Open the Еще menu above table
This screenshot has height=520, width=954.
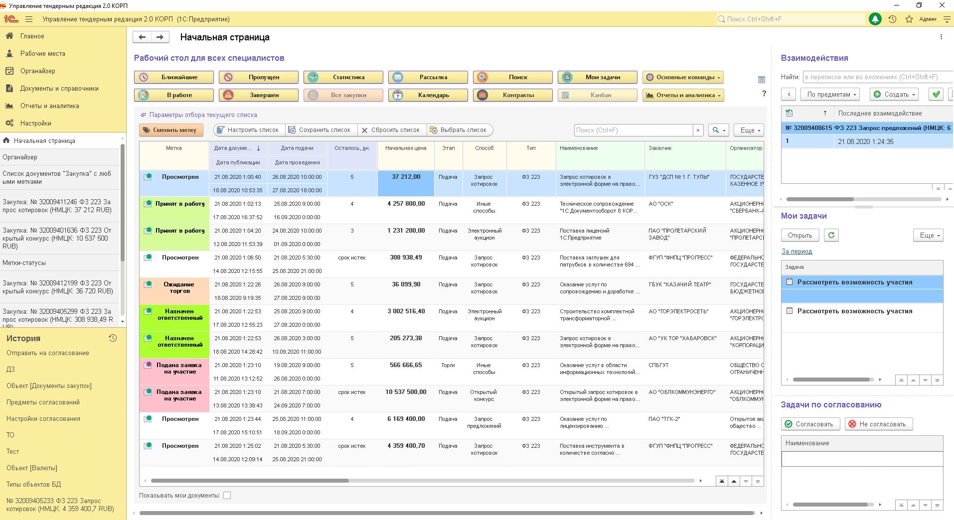pos(750,130)
